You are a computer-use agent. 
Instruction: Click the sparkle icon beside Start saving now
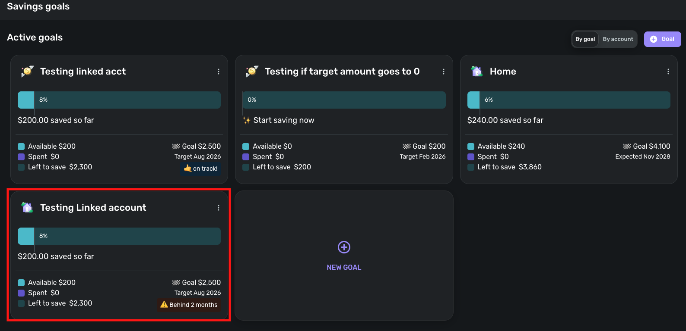pos(247,120)
